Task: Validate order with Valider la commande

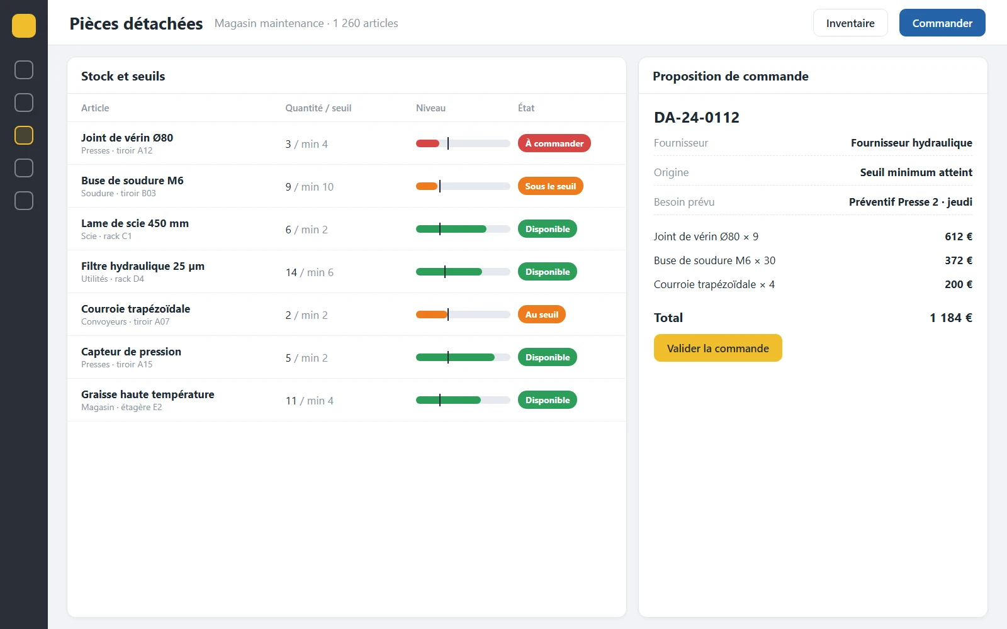Action: [718, 348]
